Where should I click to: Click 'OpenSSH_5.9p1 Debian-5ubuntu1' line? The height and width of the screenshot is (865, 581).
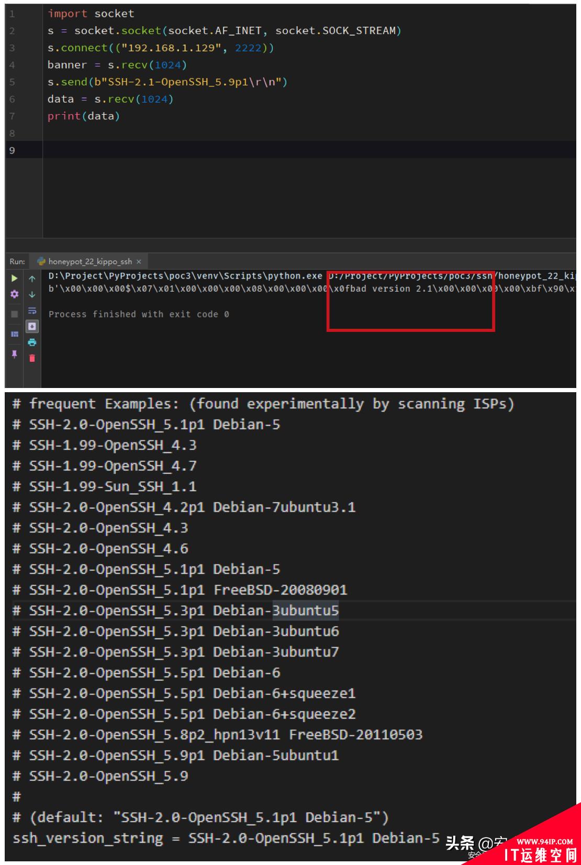[175, 756]
